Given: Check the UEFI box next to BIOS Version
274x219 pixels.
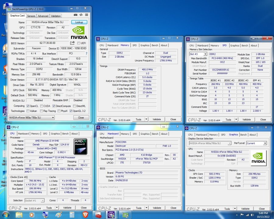Looking at the screenshot, I should click(78, 42).
